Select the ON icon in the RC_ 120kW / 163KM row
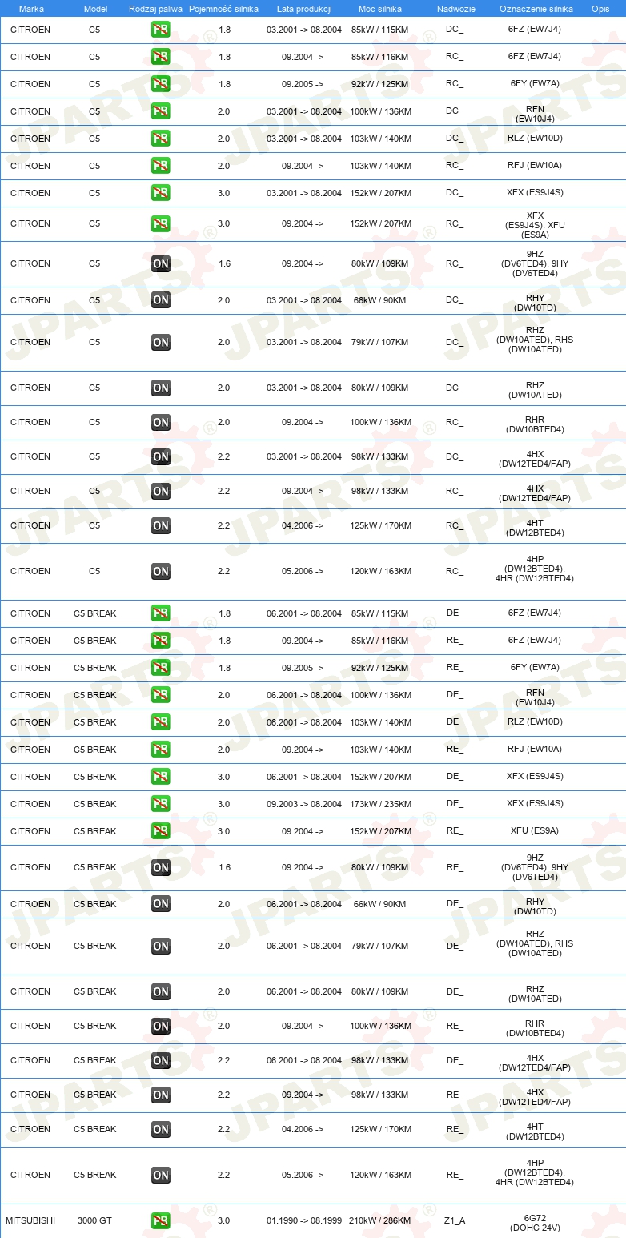626x1238 pixels. 160,571
